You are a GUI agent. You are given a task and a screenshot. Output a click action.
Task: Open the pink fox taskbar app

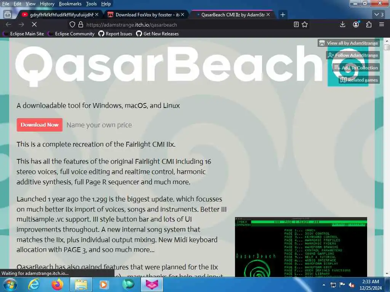152,284
